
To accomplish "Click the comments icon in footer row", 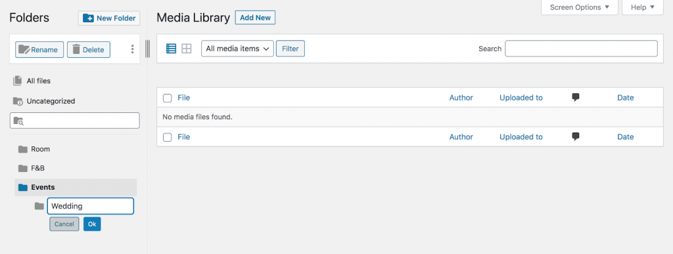I will point(576,137).
